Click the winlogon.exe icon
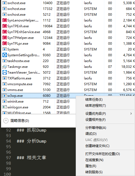 click(x=5, y=107)
